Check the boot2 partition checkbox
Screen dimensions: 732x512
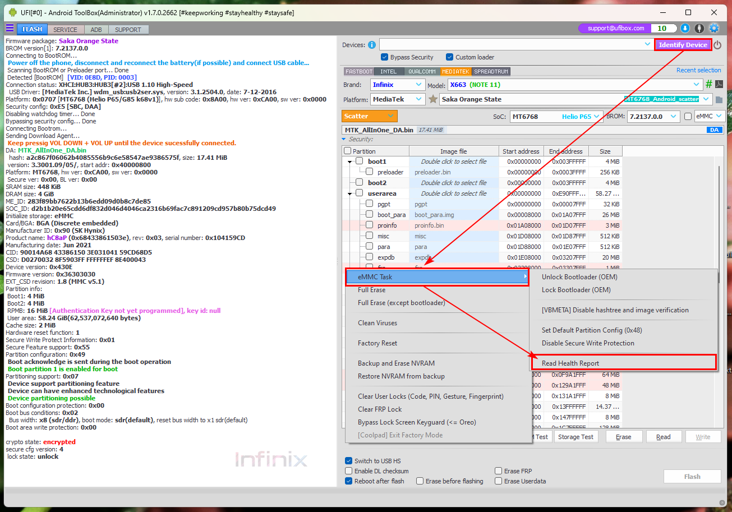click(x=359, y=183)
